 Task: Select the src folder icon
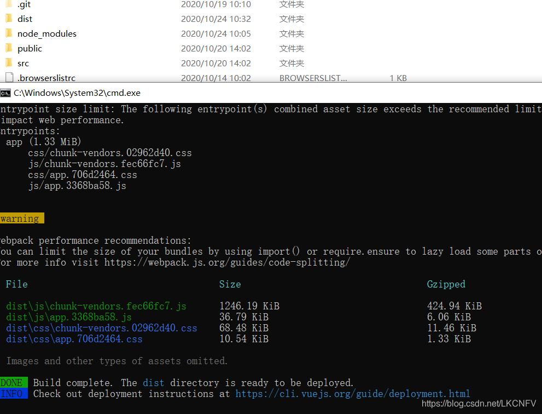tap(9, 62)
